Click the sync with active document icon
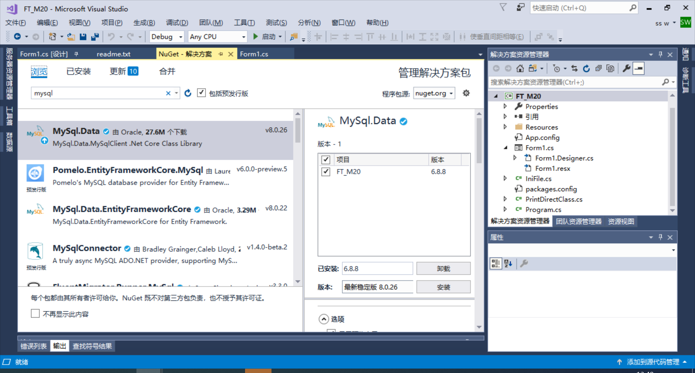695x373 pixels. point(574,68)
